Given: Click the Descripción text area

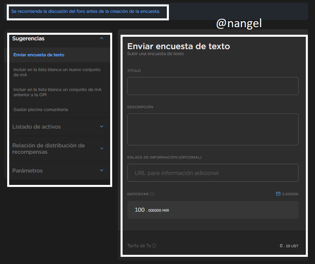Looking at the screenshot, I should coord(213,129).
